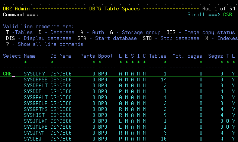Click 'STO - Stop database' command text

[171, 38]
